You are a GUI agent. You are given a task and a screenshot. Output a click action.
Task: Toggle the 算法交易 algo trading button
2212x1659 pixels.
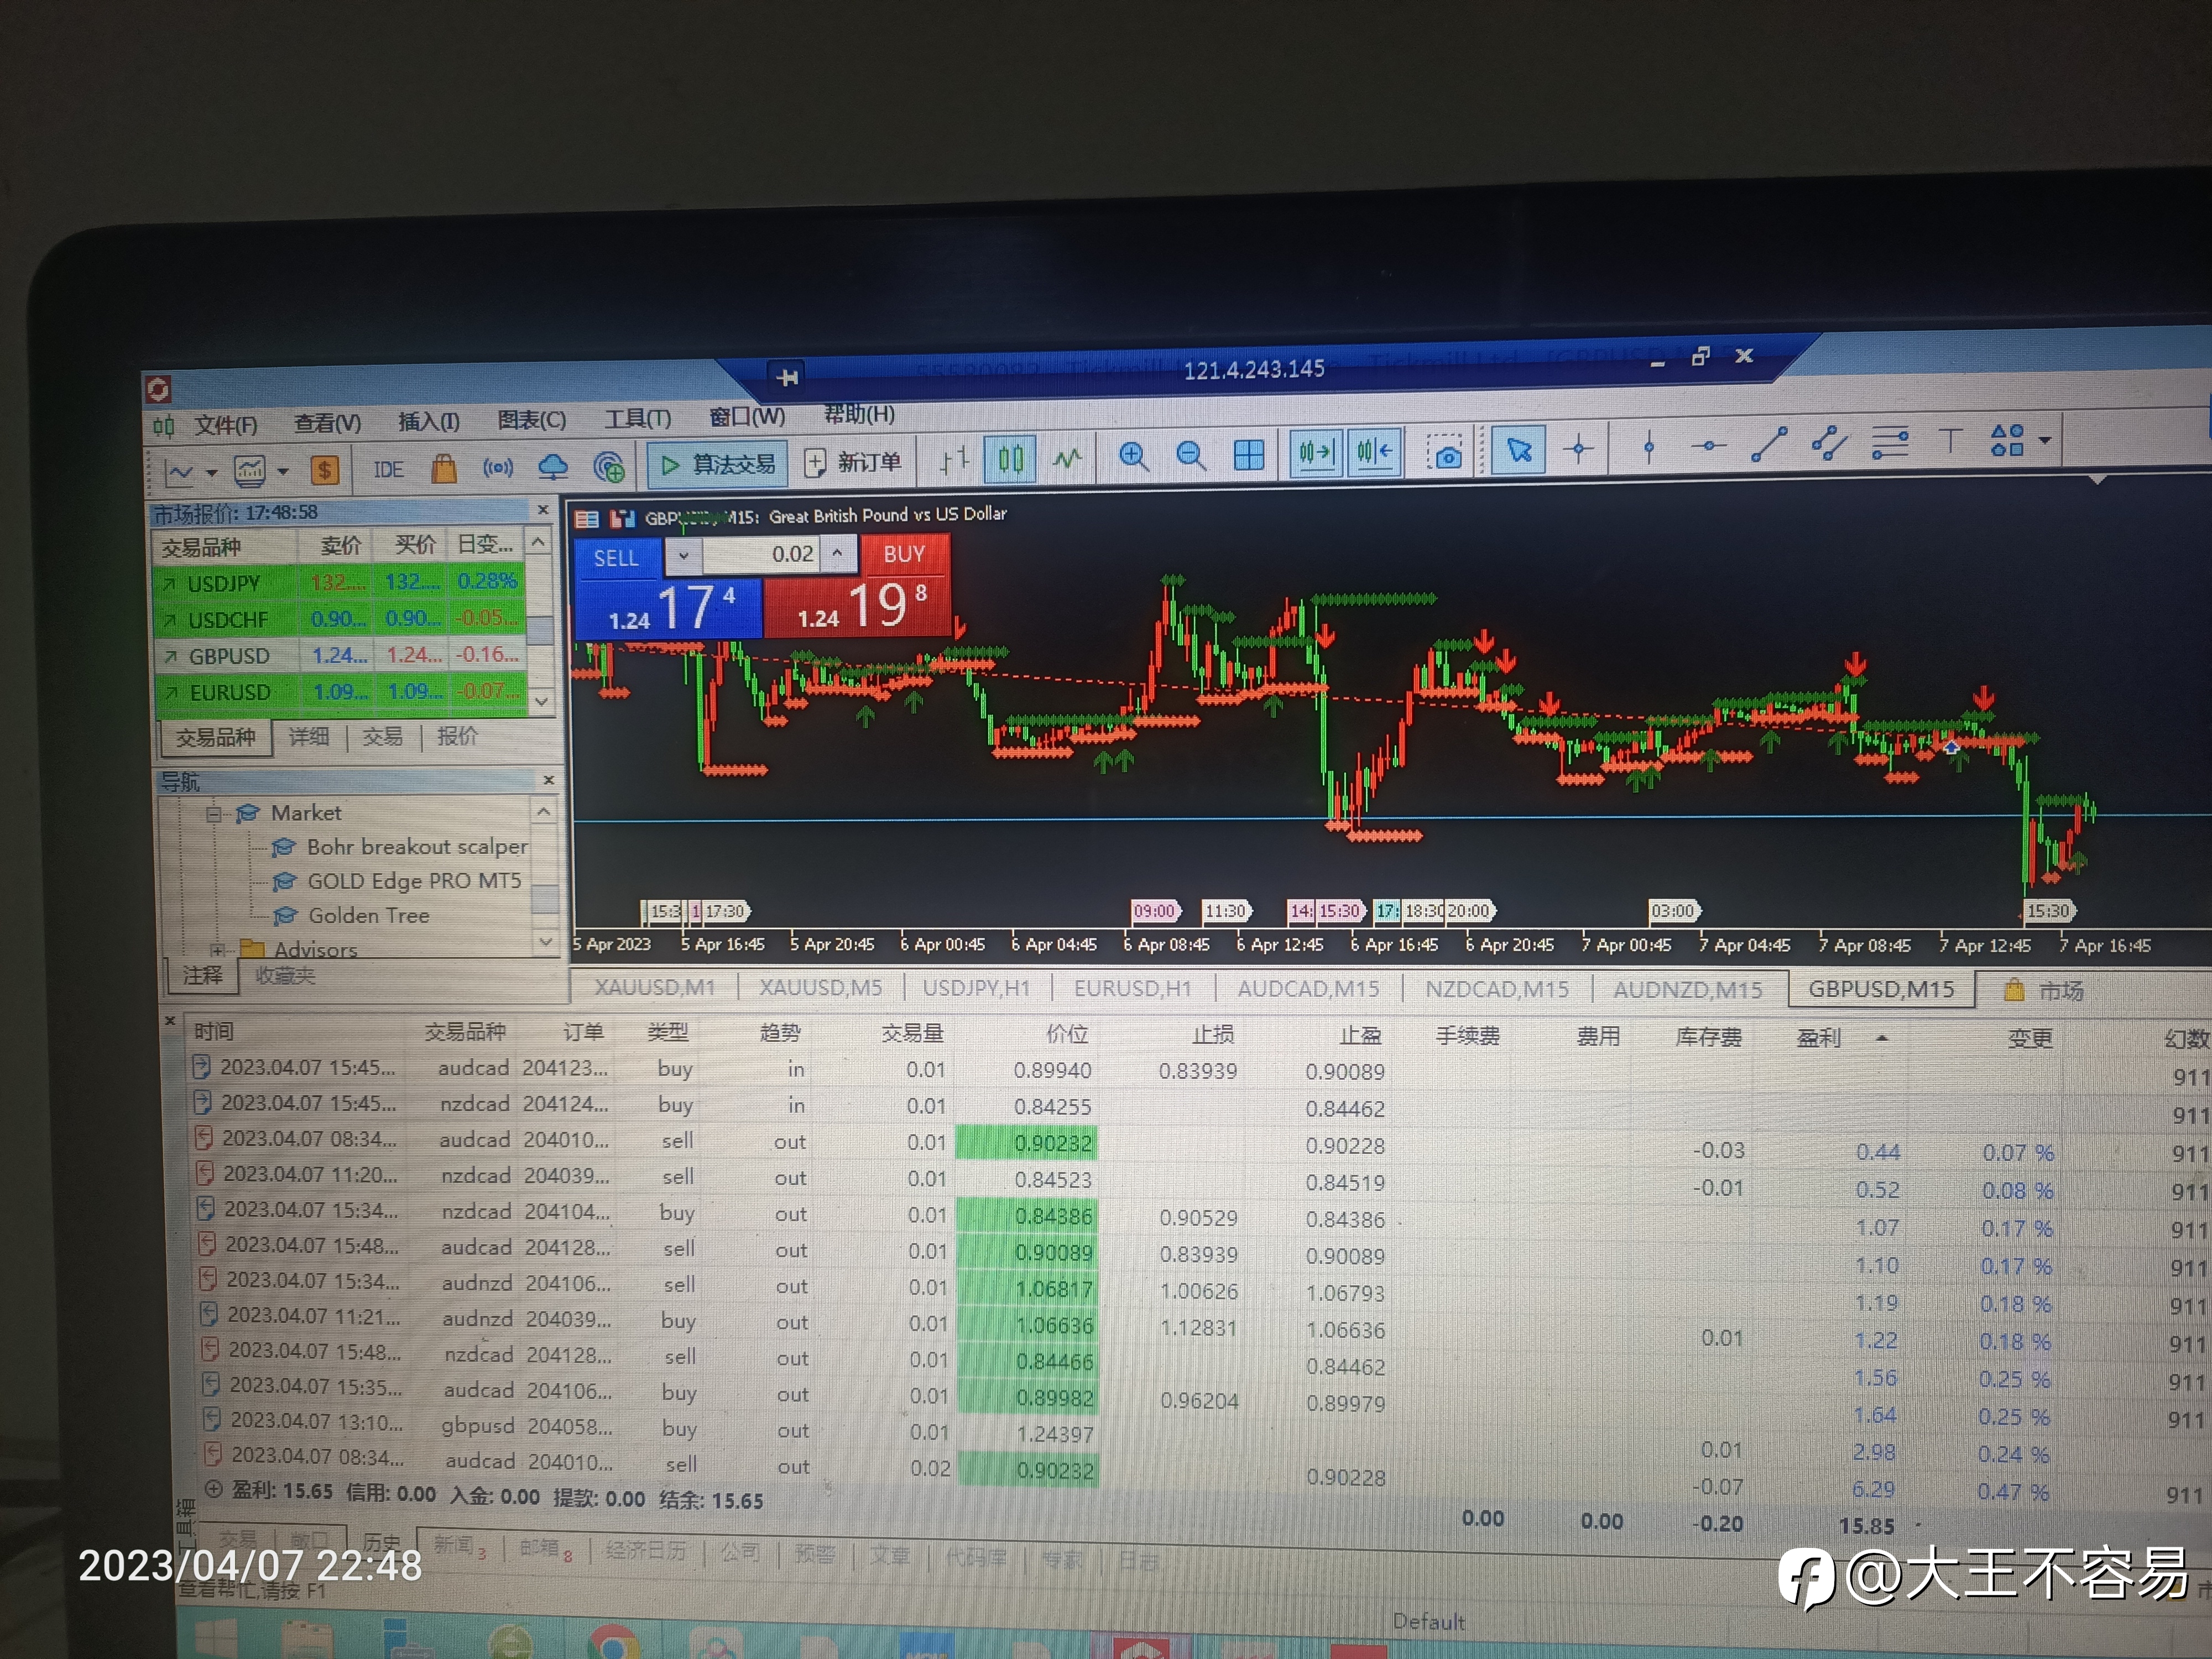(717, 464)
